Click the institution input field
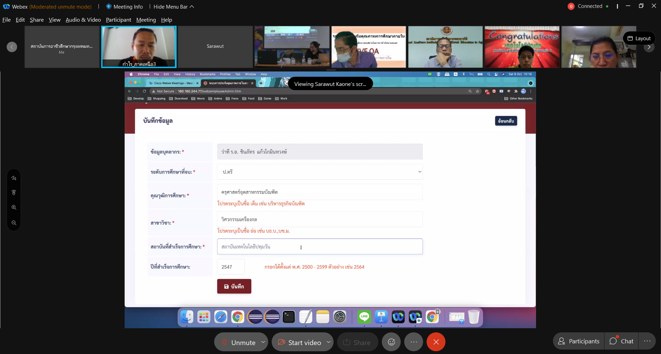The height and width of the screenshot is (354, 661). (x=320, y=246)
